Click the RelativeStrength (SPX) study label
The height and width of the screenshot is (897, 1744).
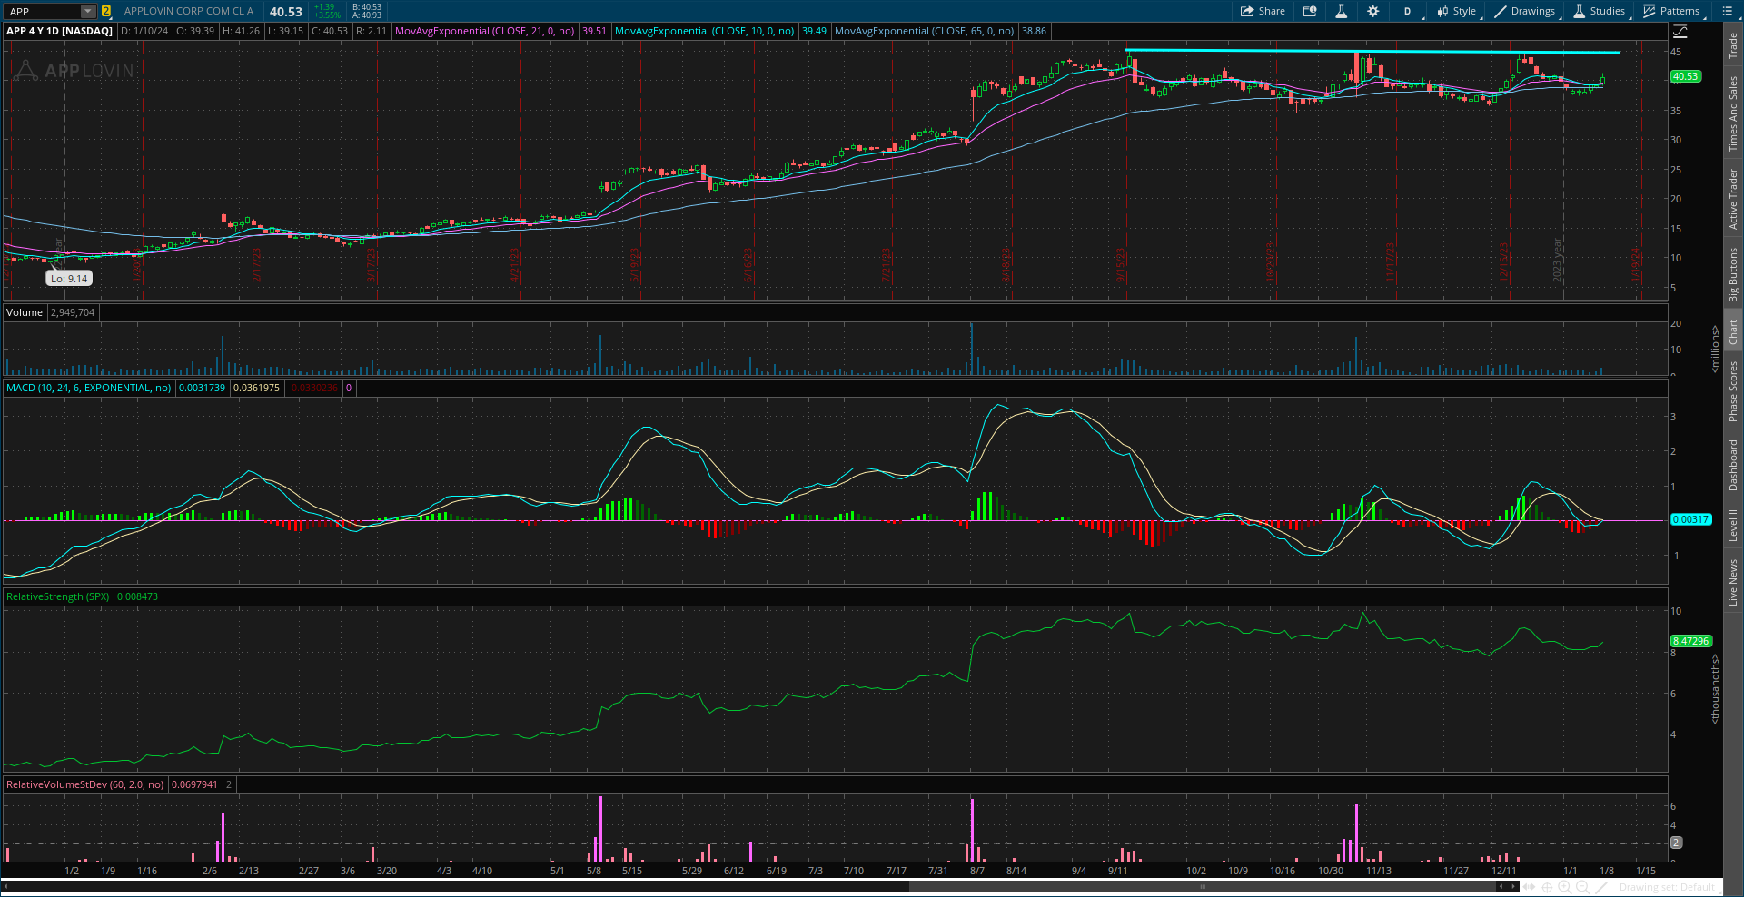point(58,596)
